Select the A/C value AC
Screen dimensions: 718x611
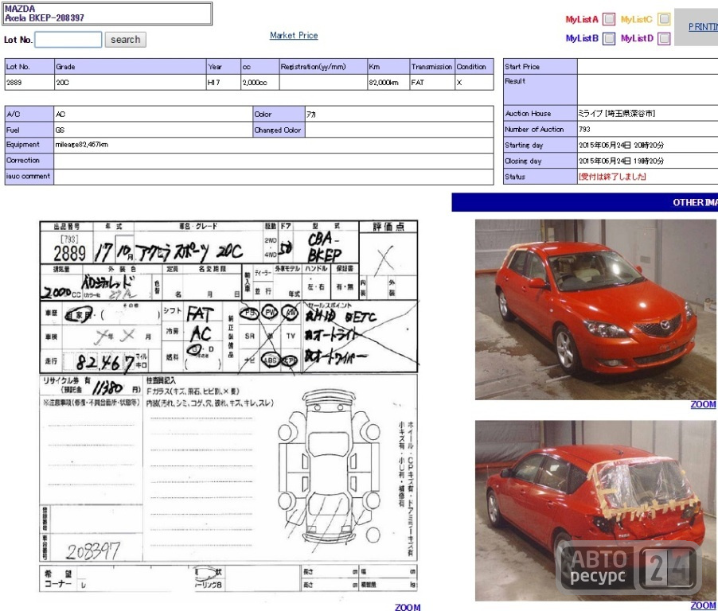click(x=60, y=115)
